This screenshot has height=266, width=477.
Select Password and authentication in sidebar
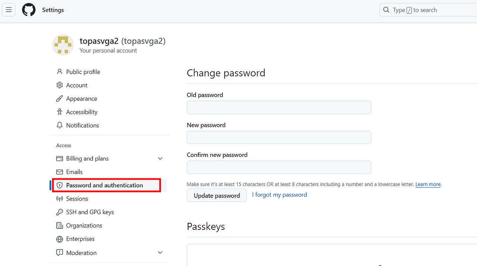click(x=104, y=185)
